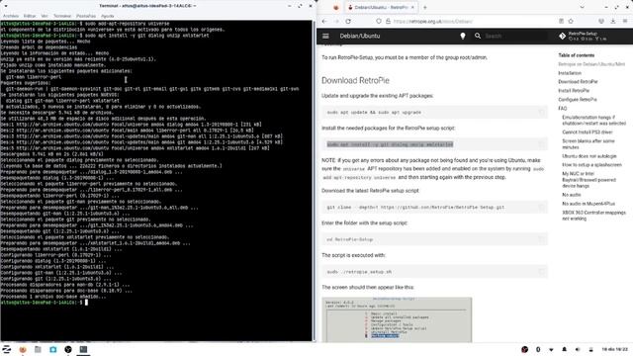Switch to Terminal from the taskbar

83,349
